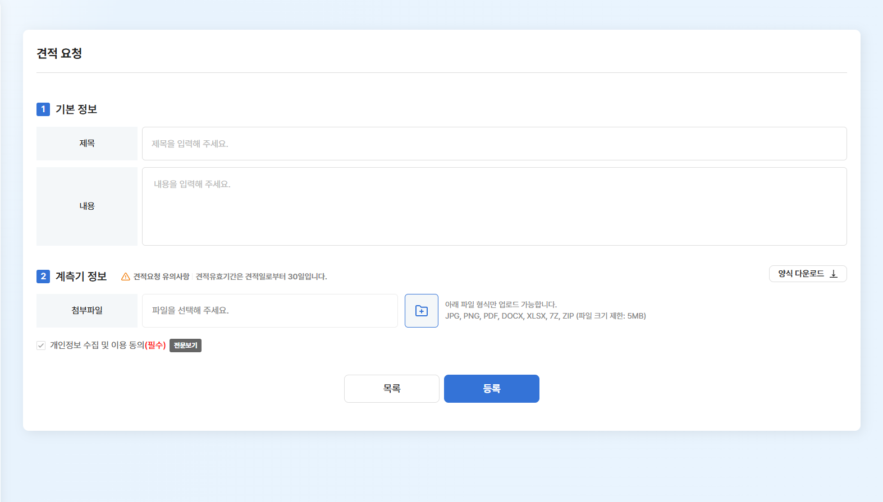Click the folder-plus file attach icon
The height and width of the screenshot is (502, 883).
(x=421, y=311)
